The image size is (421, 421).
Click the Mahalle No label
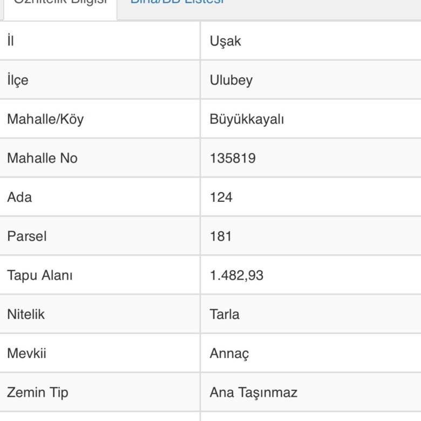pyautogui.click(x=42, y=158)
